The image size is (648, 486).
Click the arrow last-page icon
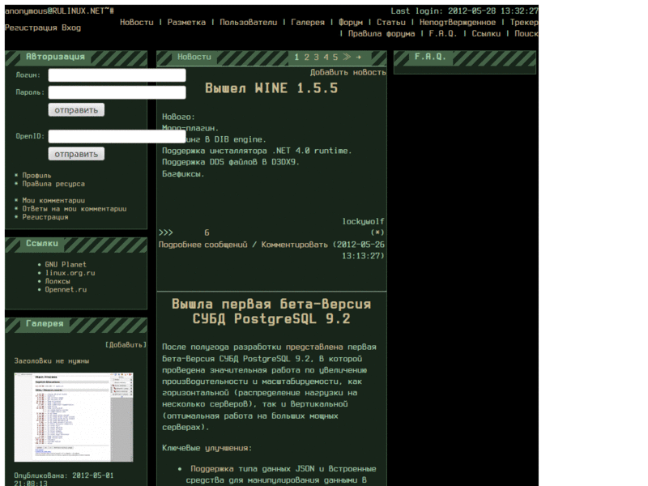(358, 57)
